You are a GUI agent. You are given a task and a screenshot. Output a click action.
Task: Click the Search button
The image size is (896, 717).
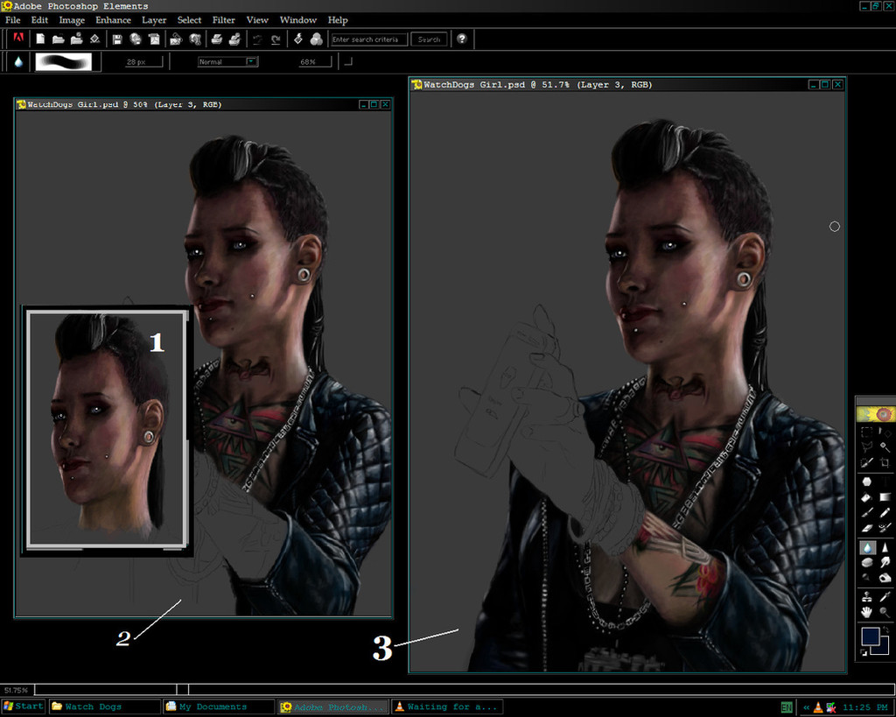click(429, 39)
